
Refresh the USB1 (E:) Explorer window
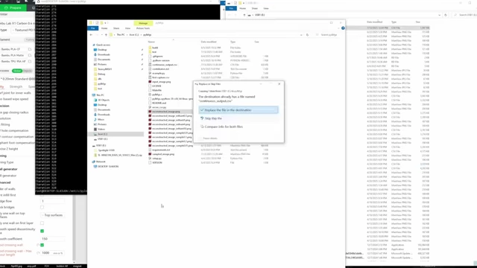point(446,15)
